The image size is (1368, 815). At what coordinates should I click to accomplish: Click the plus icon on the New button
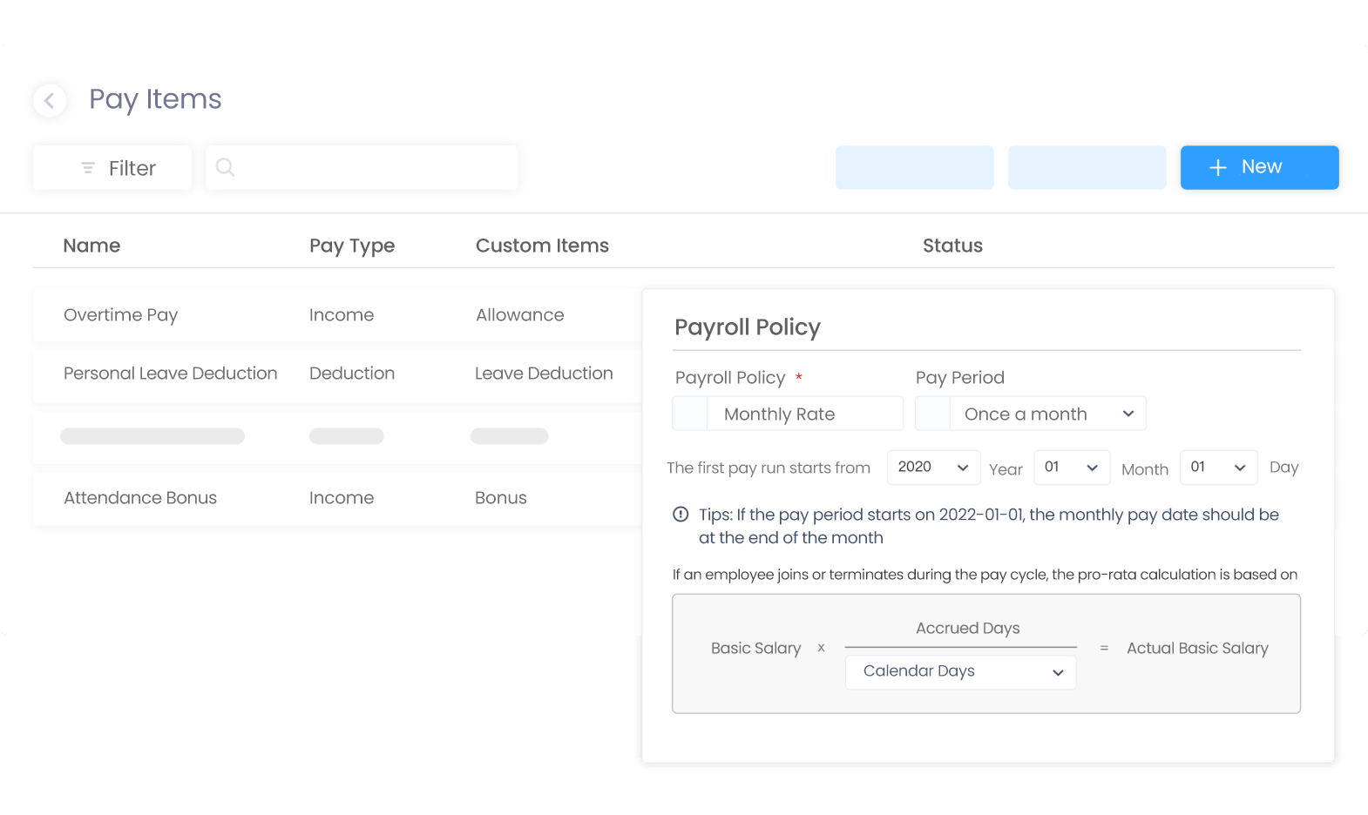click(x=1218, y=167)
